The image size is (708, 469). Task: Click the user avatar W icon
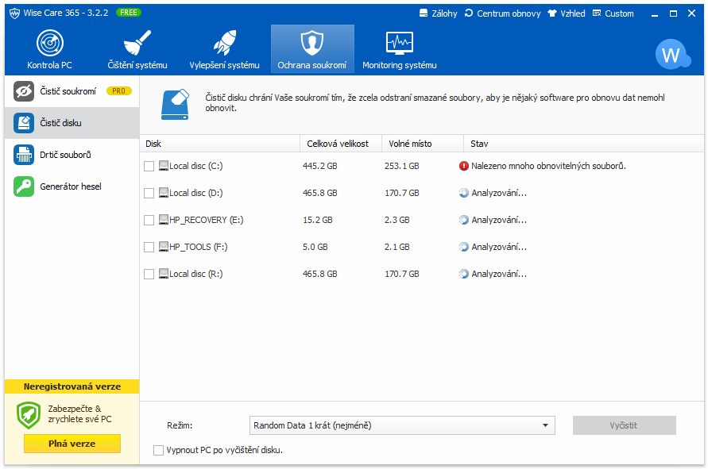point(672,55)
